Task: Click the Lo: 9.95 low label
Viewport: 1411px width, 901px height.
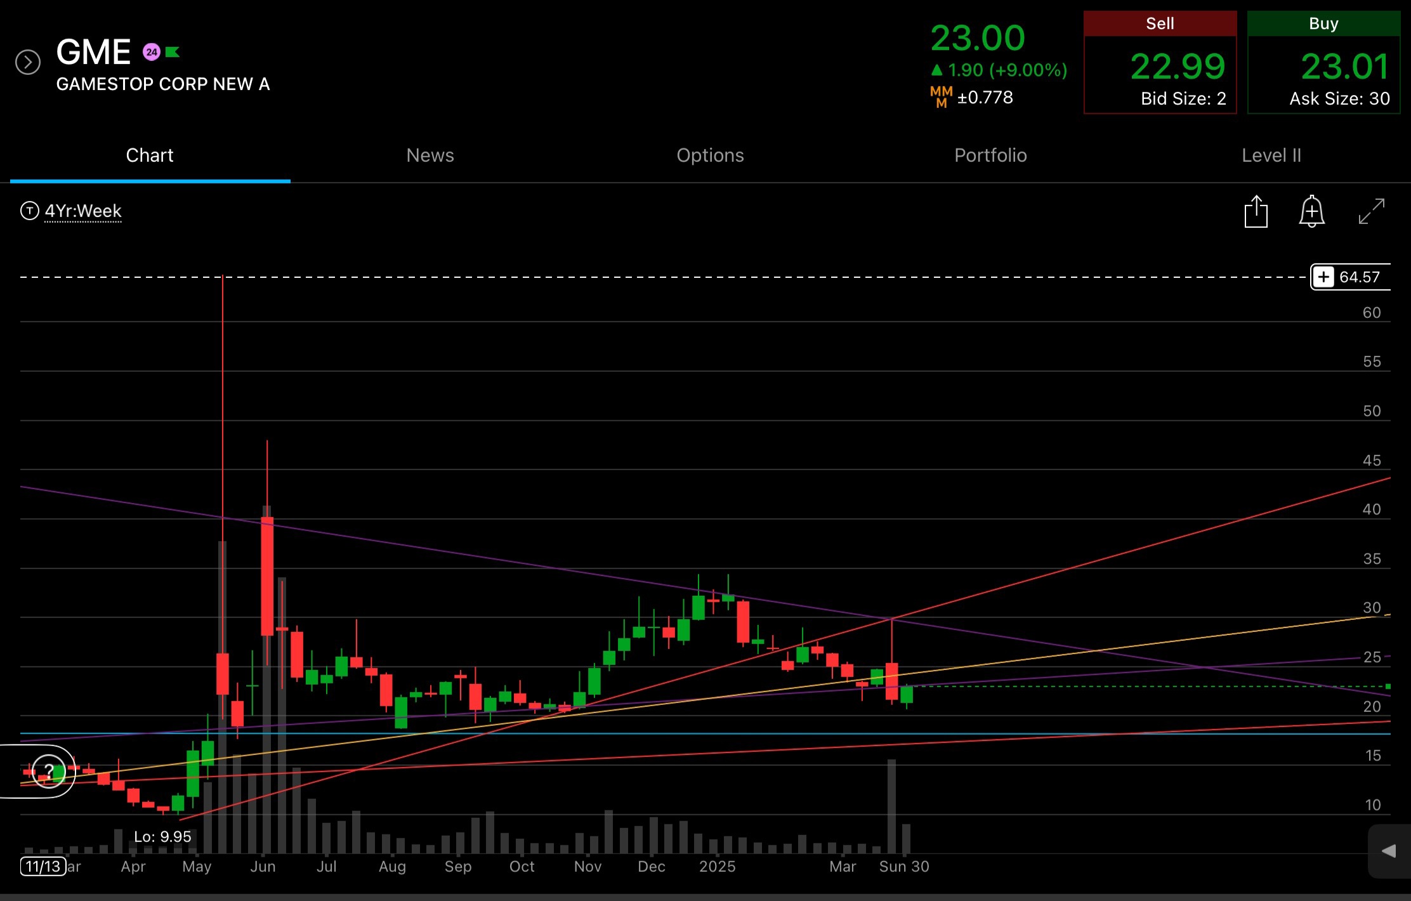Action: 162,837
